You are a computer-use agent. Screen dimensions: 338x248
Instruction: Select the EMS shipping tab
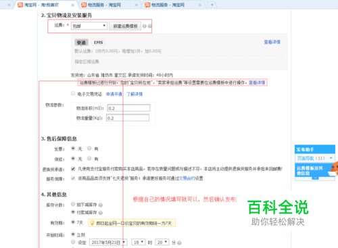tap(99, 43)
